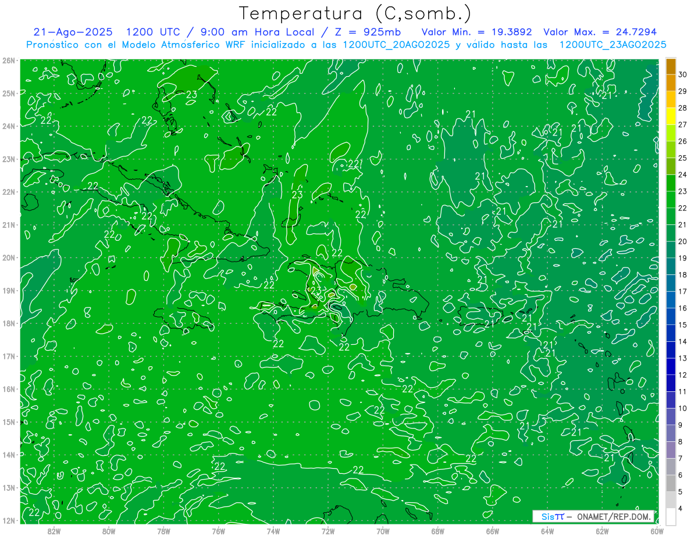Image resolution: width=698 pixels, height=539 pixels.
Task: Click the 14N latitude axis label
Action: (x=9, y=455)
